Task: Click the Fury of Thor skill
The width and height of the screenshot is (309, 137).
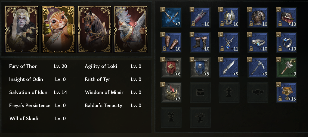Action: (x=23, y=66)
